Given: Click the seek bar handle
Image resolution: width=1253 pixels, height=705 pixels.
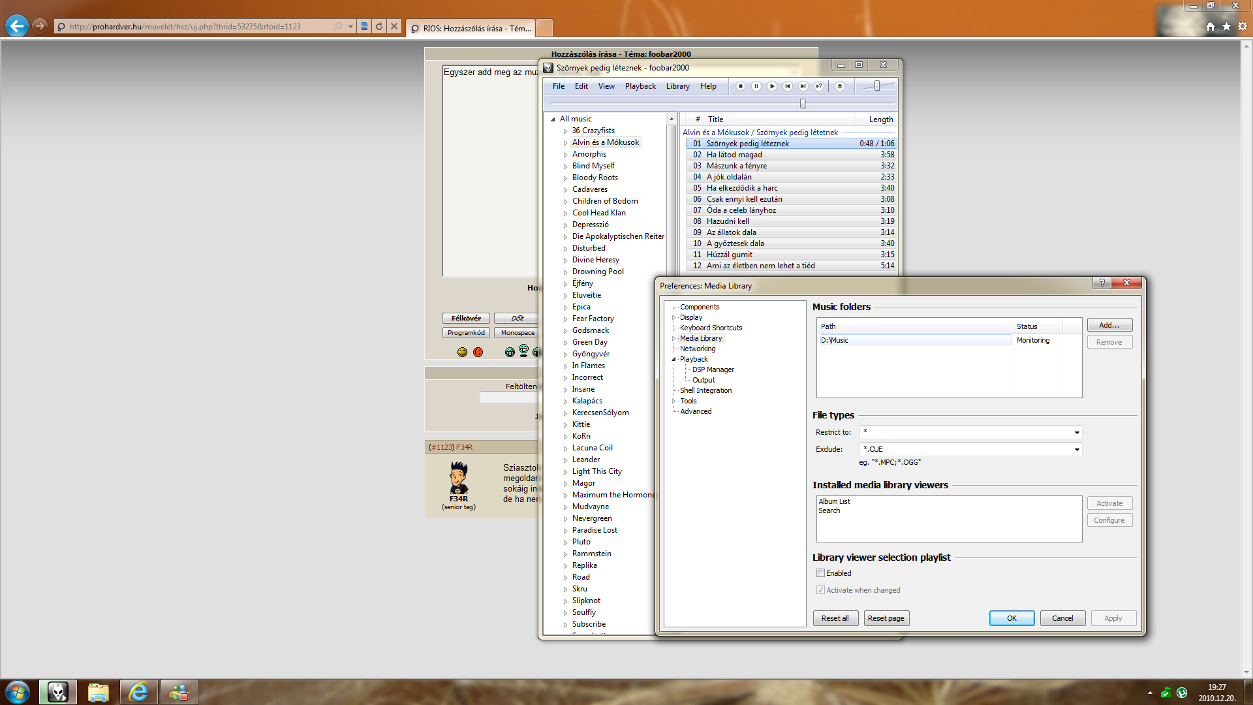Looking at the screenshot, I should coord(803,104).
